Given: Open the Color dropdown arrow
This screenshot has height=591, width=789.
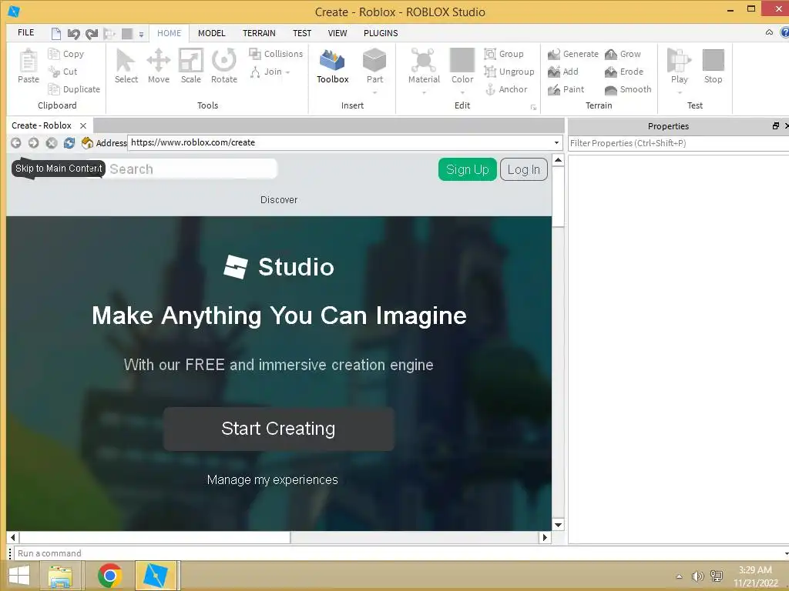Looking at the screenshot, I should click(x=462, y=92).
